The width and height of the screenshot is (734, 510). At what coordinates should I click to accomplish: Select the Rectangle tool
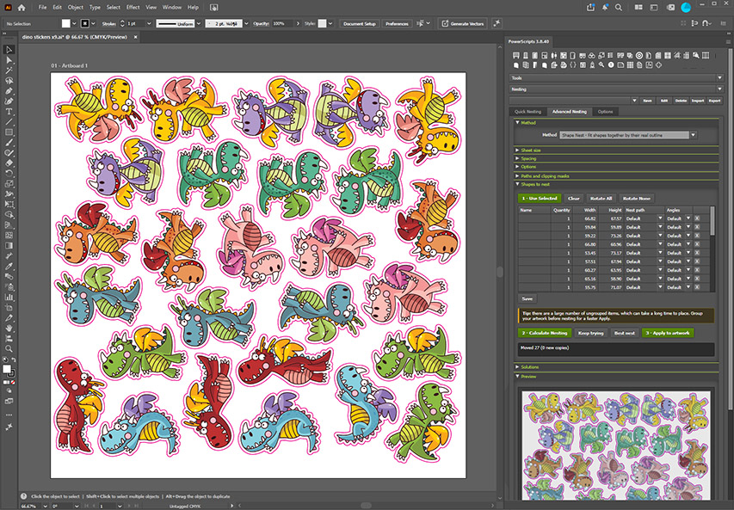coord(9,132)
